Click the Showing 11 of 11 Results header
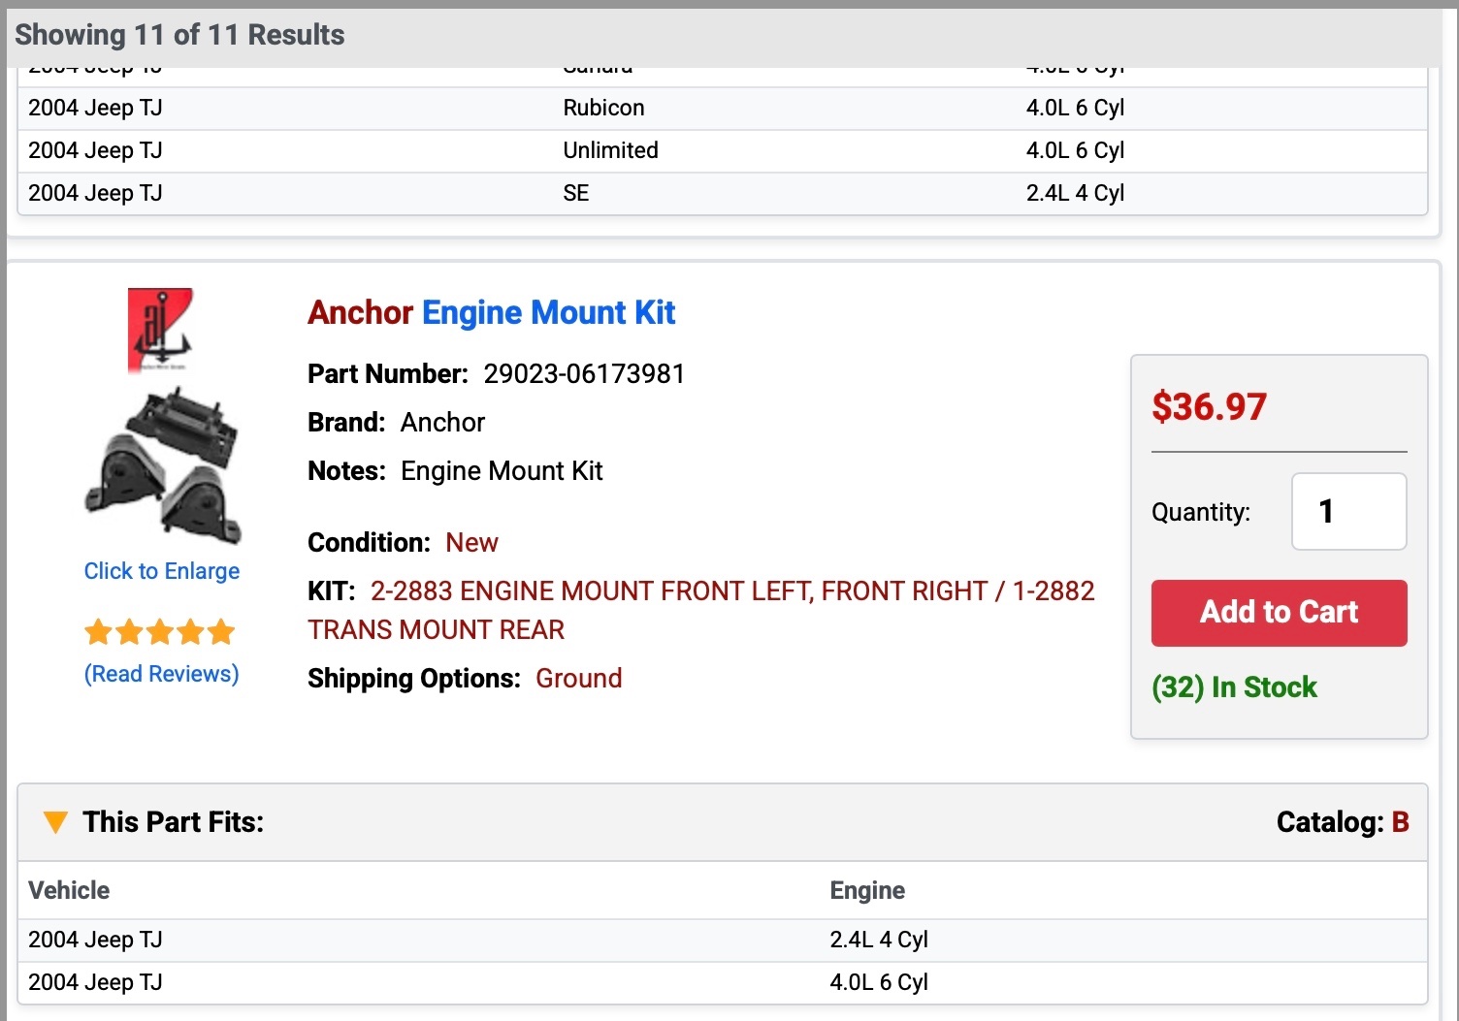This screenshot has height=1021, width=1459. pyautogui.click(x=179, y=35)
